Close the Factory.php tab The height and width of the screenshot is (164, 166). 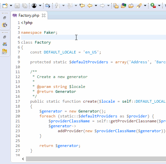click(x=44, y=15)
